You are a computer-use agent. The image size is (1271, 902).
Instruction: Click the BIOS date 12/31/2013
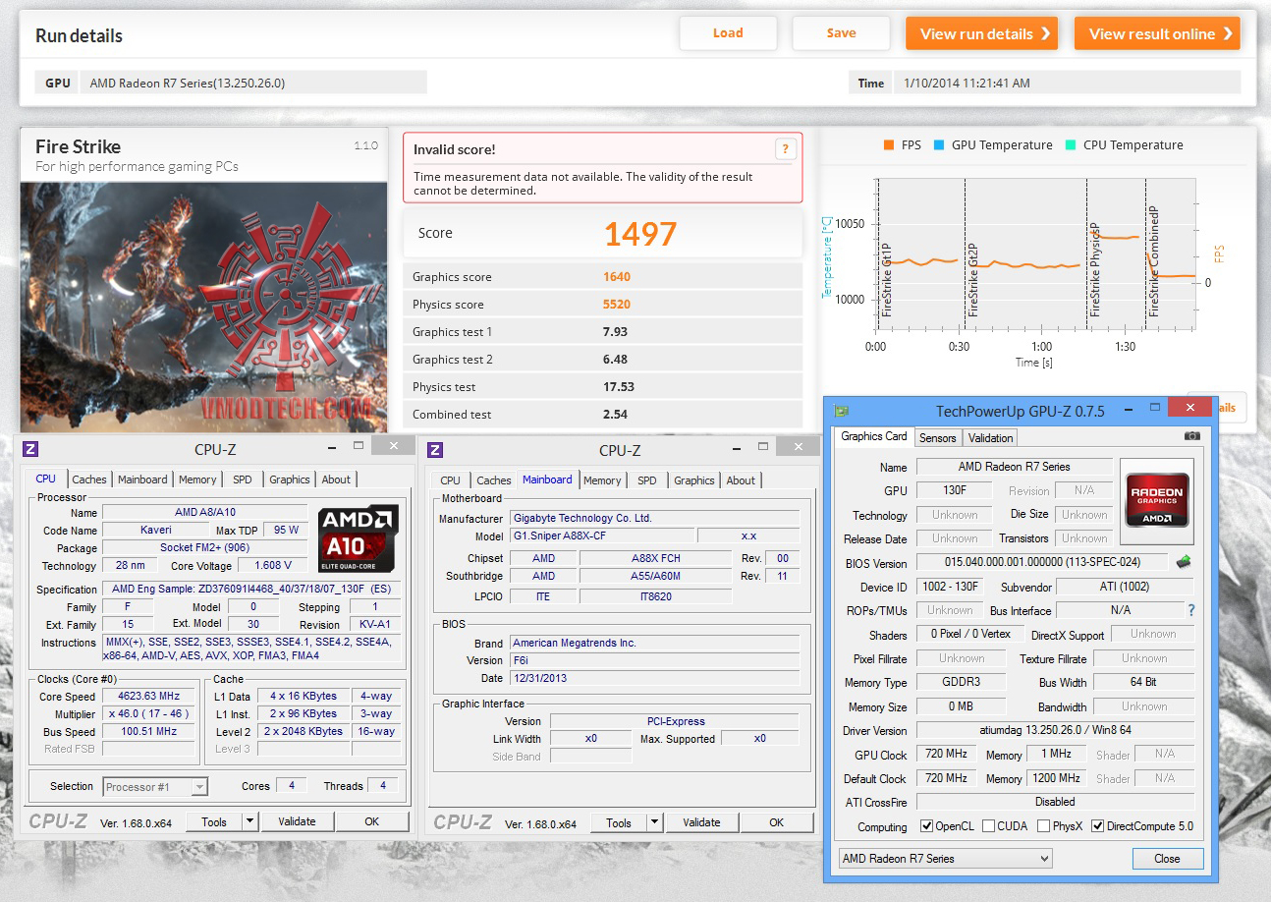(x=656, y=678)
